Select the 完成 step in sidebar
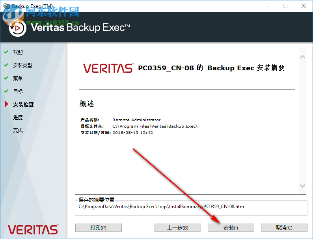The height and width of the screenshot is (239, 313). [18, 130]
